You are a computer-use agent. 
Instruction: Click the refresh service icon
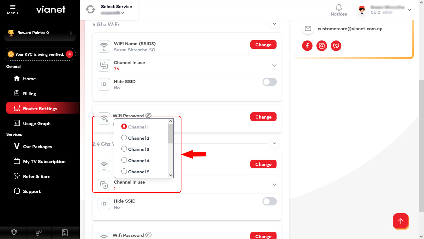click(x=90, y=9)
